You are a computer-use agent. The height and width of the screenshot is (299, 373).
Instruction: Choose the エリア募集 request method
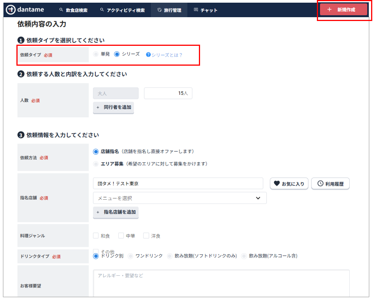[96, 164]
